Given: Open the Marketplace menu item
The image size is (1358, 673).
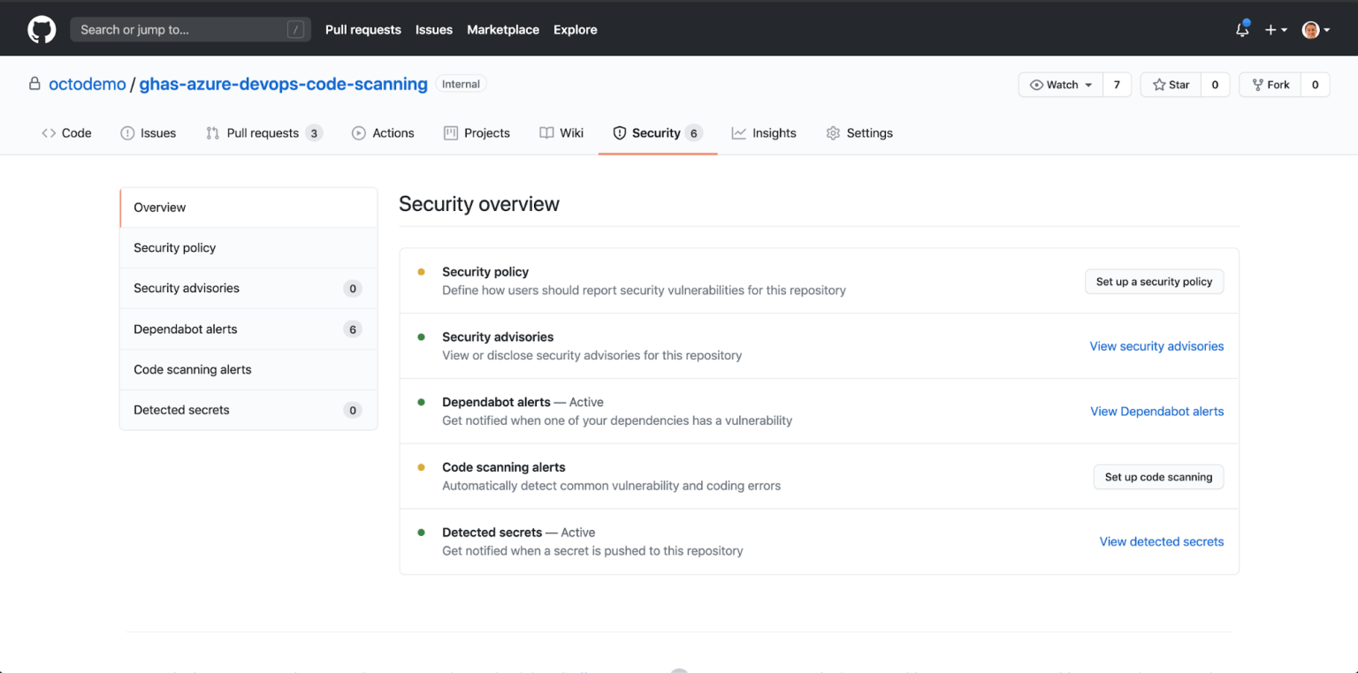Looking at the screenshot, I should [502, 29].
